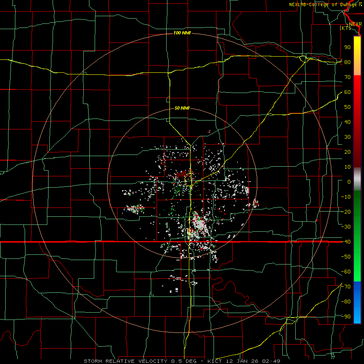Click the "100 NMI" range ring label
The height and width of the screenshot is (364, 364).
pyautogui.click(x=182, y=33)
